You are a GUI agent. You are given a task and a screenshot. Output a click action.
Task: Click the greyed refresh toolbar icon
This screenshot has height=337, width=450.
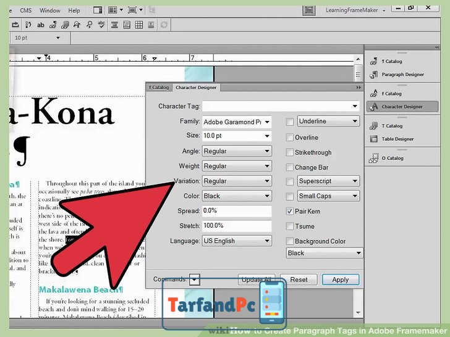point(164,25)
